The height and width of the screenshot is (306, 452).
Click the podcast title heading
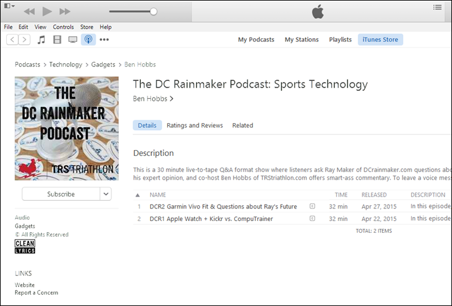[250, 84]
